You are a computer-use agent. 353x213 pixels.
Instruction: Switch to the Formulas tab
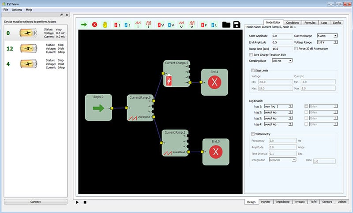310,22
